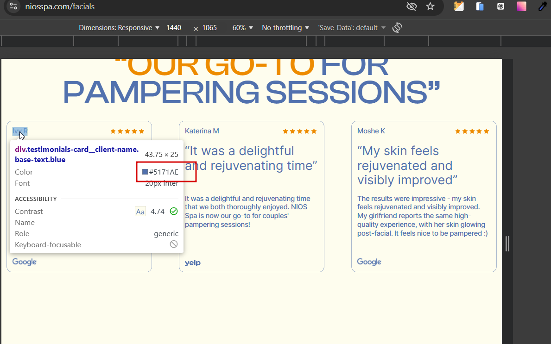Viewport: 551px width, 344px height.
Task: Click the PAMPERING SESSIONS heading
Action: click(x=251, y=92)
